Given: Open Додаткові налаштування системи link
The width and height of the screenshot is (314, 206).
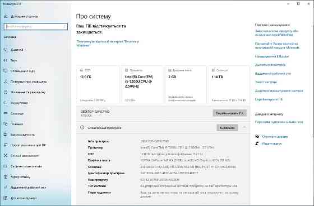Looking at the screenshot, I should pyautogui.click(x=279, y=91).
